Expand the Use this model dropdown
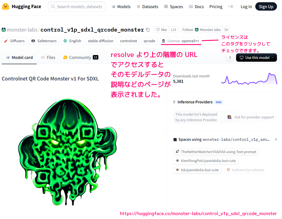Viewport: 282px width, 219px height. (256, 58)
